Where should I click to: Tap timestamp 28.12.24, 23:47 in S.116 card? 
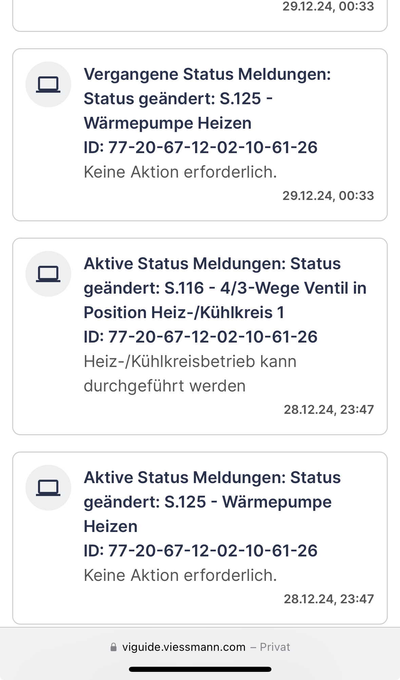(329, 410)
